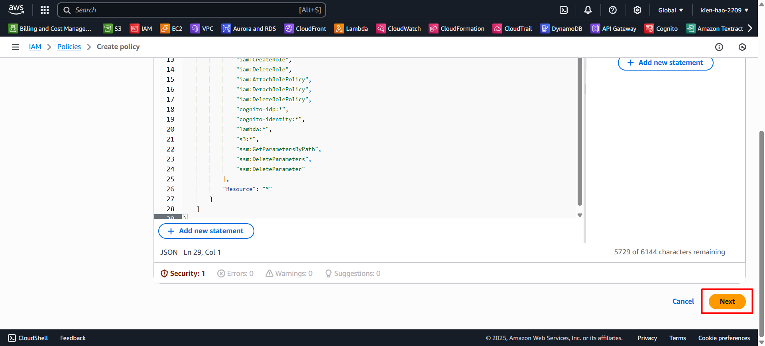Screen dimensions: 765x346
Task: Click the Next button
Action: pos(727,301)
